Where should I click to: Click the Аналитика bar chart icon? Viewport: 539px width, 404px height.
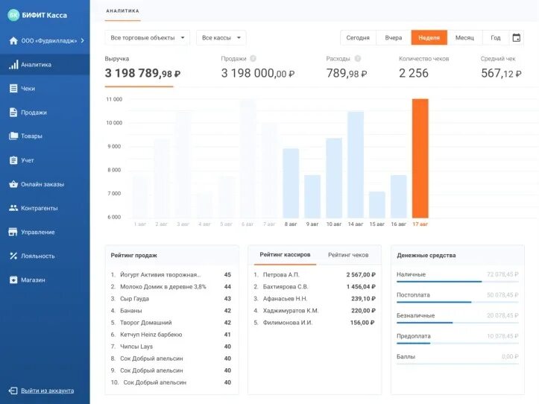point(13,65)
